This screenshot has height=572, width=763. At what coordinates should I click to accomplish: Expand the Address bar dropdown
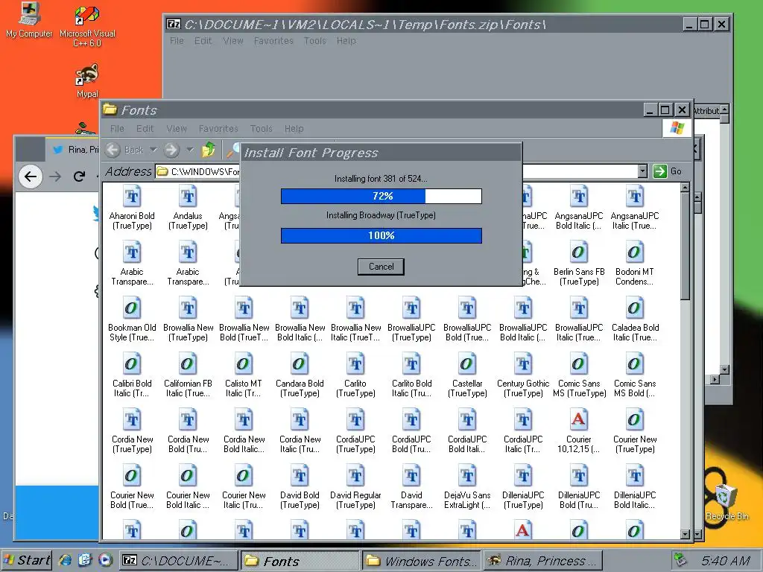[x=642, y=171]
